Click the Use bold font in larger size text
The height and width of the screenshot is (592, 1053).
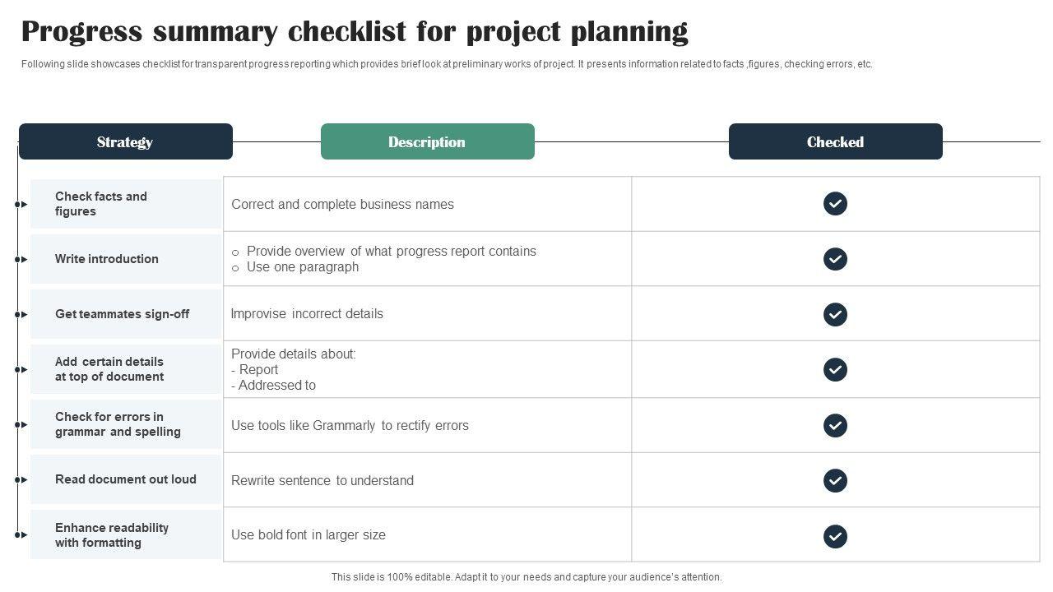(308, 535)
